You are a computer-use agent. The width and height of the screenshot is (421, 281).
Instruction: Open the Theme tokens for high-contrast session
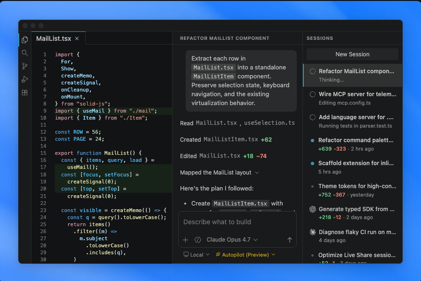point(353,190)
